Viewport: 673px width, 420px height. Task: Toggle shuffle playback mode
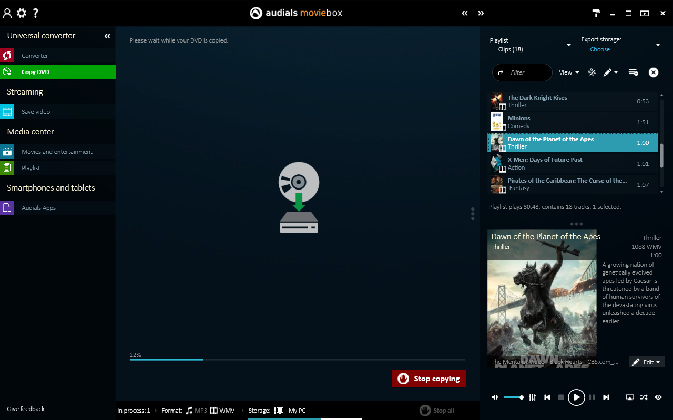(644, 397)
